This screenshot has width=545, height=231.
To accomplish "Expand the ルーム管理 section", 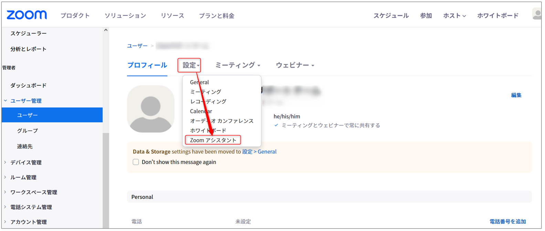I will [6, 177].
